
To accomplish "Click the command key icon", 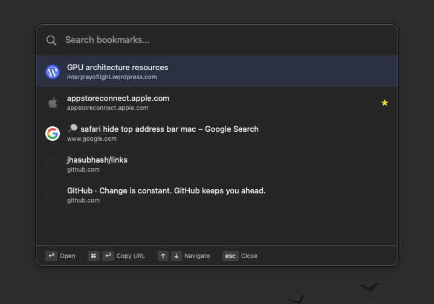I will 94,256.
